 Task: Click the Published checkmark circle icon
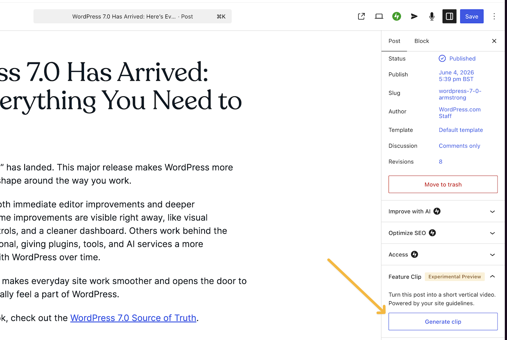click(x=442, y=58)
